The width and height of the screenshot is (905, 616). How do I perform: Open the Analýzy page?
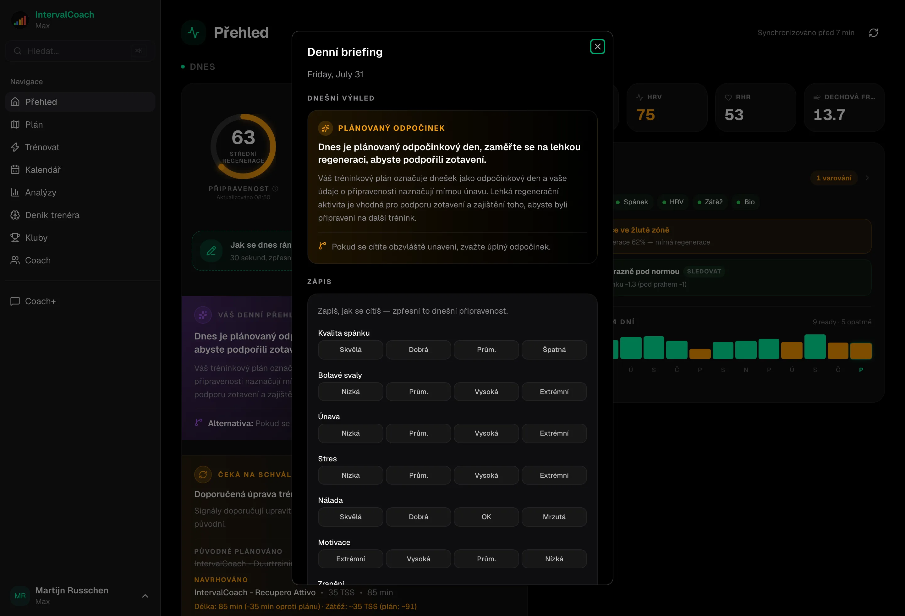click(80, 192)
